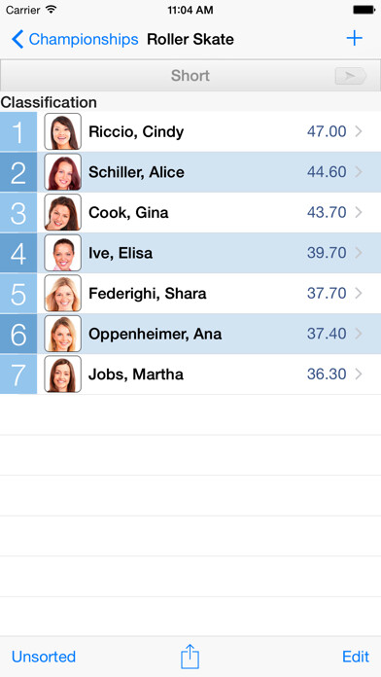Tap Elisa Ive's portrait thumbnail
This screenshot has height=677, width=381.
62,253
